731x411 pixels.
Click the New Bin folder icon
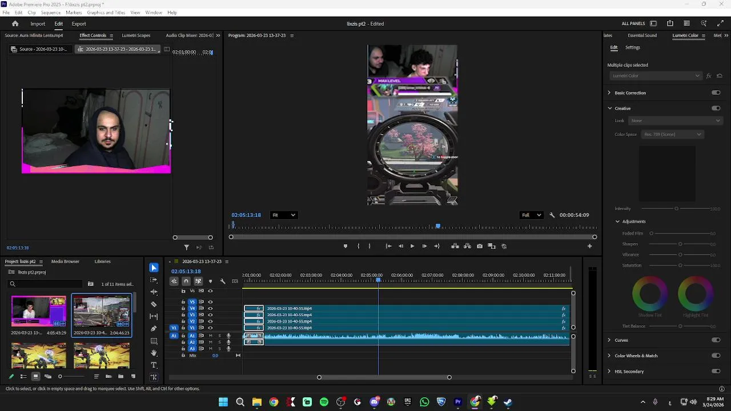pos(121,376)
